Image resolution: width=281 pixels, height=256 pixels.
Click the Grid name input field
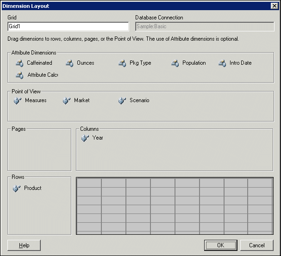pyautogui.click(x=68, y=26)
